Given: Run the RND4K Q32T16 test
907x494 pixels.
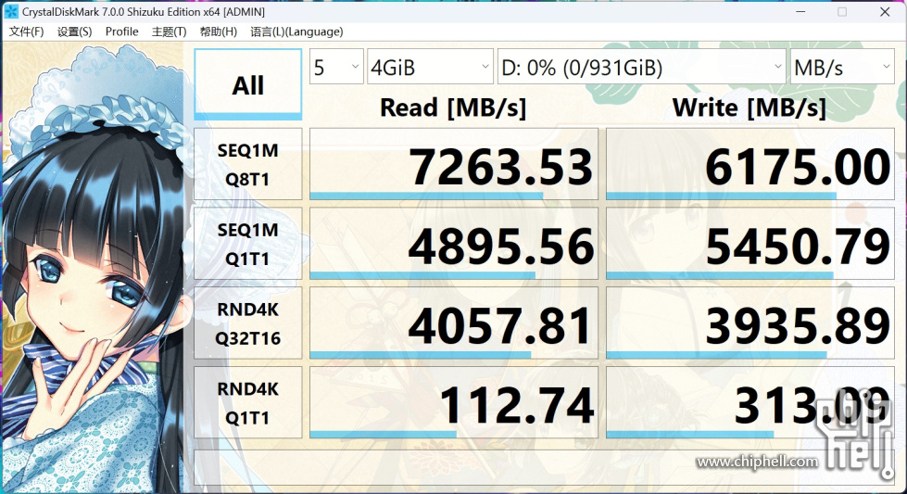Looking at the screenshot, I should coord(248,323).
